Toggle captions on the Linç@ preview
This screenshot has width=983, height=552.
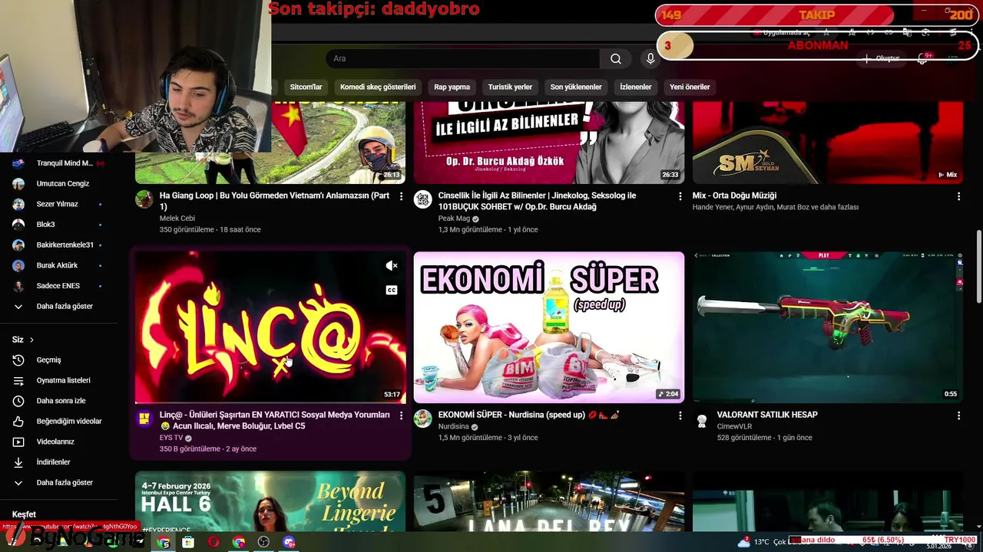pos(392,290)
